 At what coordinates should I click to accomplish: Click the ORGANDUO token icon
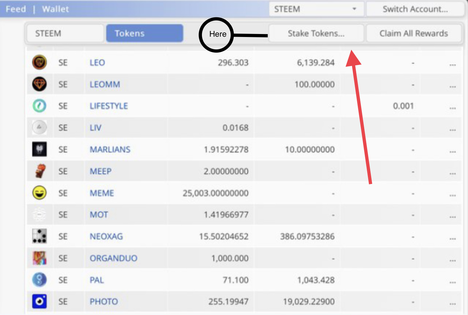coord(39,258)
